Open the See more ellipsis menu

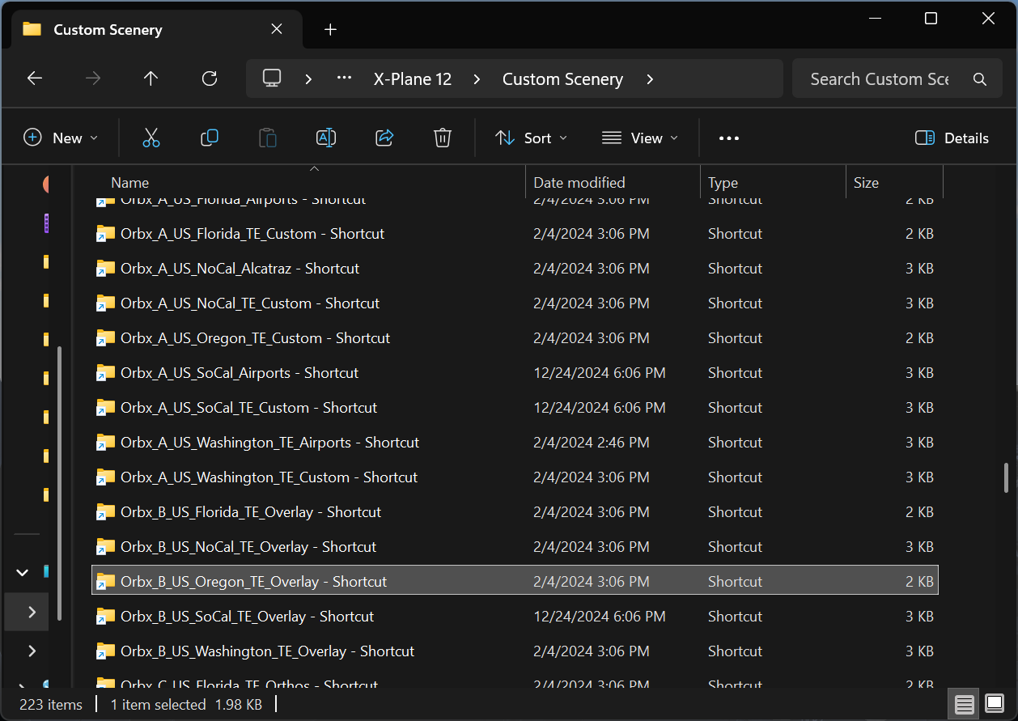click(x=729, y=138)
